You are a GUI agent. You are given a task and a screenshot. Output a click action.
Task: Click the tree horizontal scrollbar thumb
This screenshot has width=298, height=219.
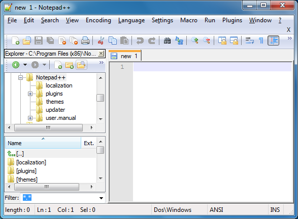click(x=48, y=127)
